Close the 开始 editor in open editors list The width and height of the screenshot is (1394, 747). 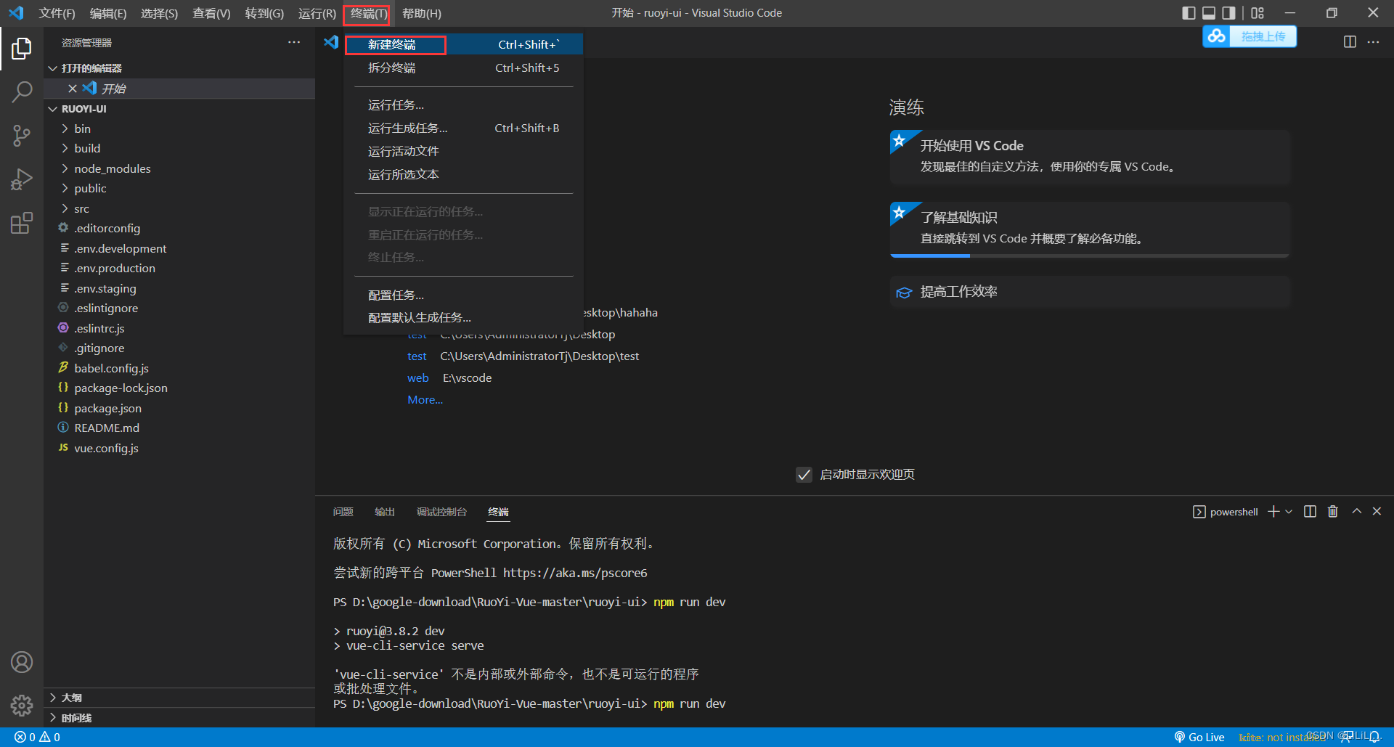tap(73, 89)
